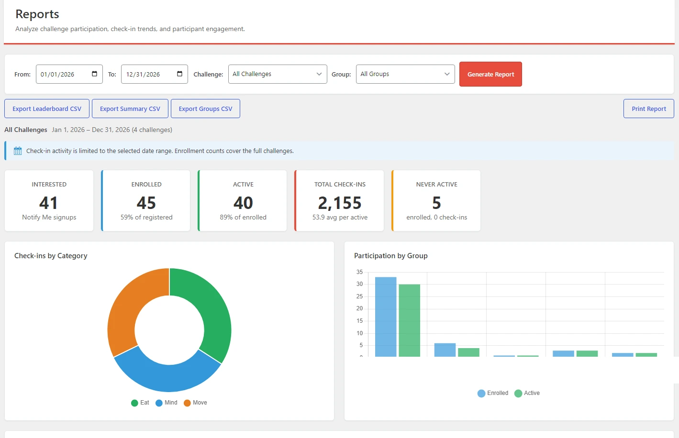This screenshot has height=438, width=679.
Task: Click Generate Report button
Action: 490,74
